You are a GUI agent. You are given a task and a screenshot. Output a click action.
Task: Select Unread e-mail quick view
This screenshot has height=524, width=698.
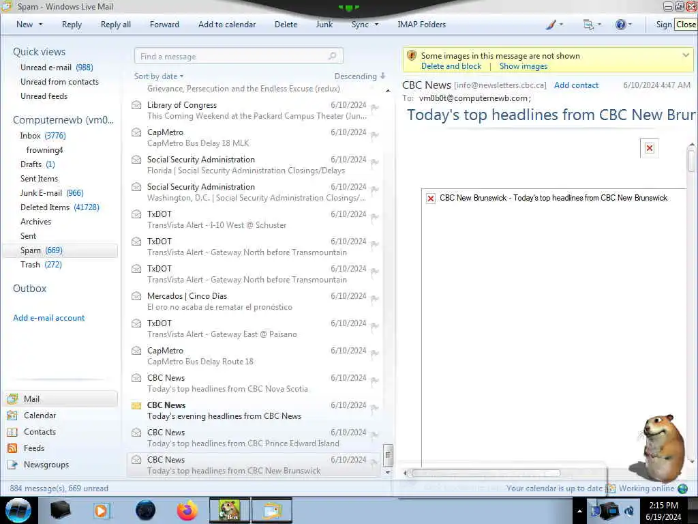pyautogui.click(x=57, y=68)
